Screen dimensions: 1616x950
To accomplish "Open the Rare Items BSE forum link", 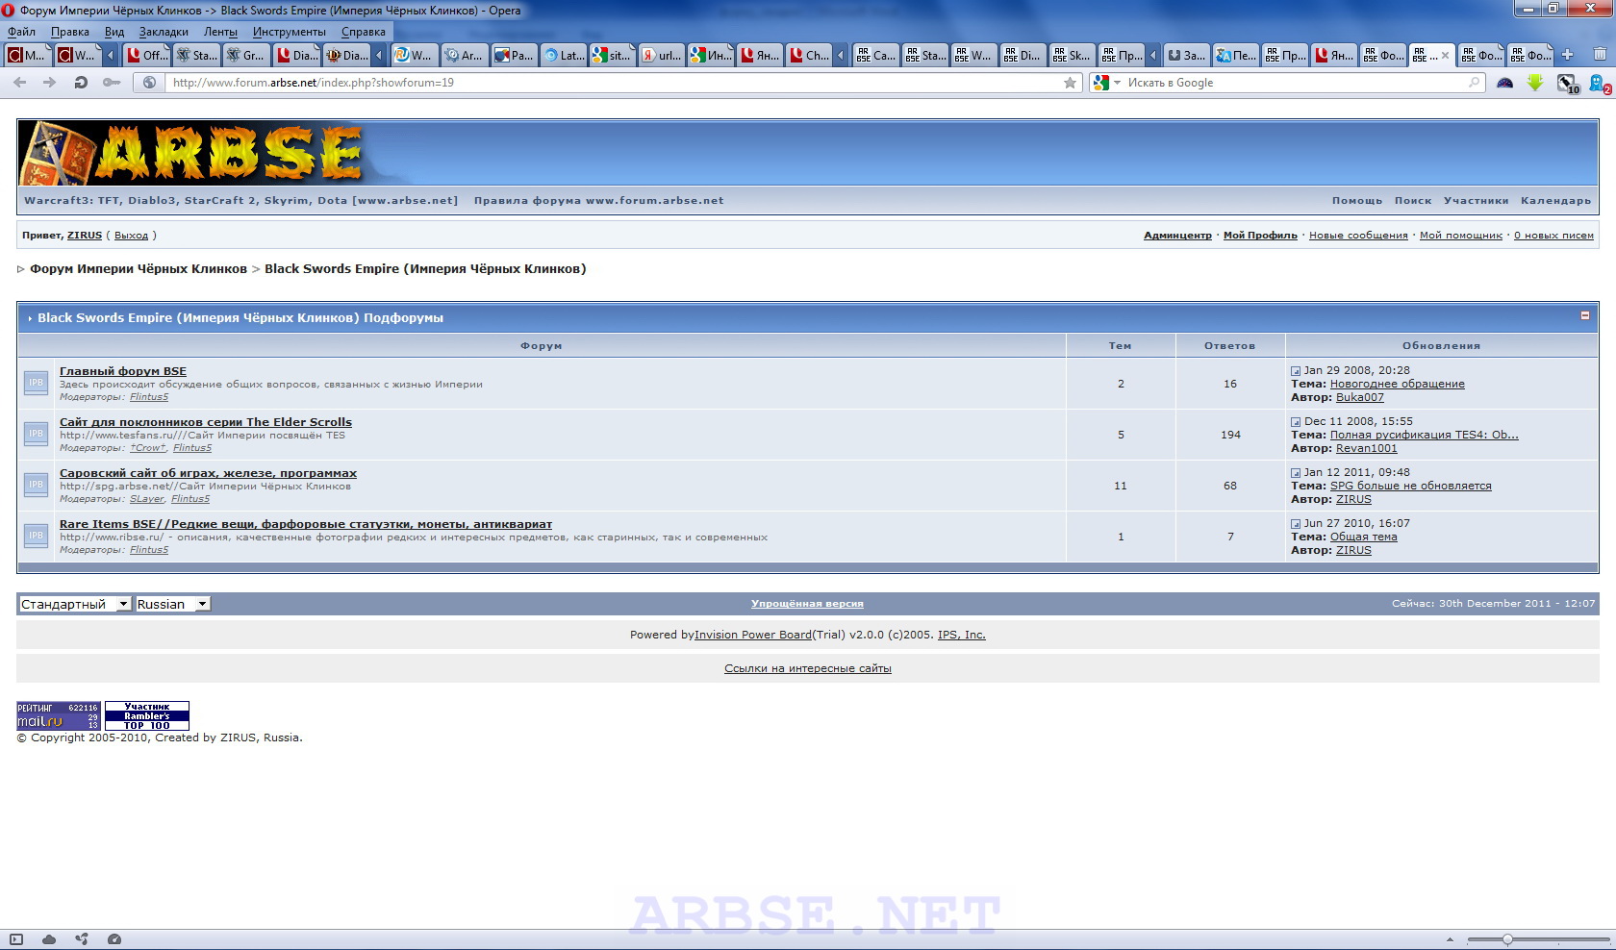I will tap(306, 524).
